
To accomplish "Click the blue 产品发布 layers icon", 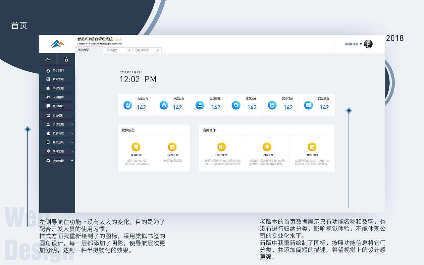I will [x=164, y=105].
